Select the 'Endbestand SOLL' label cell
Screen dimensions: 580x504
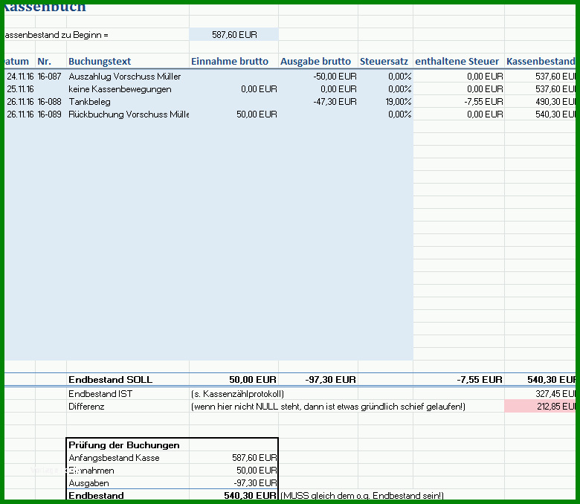click(128, 380)
